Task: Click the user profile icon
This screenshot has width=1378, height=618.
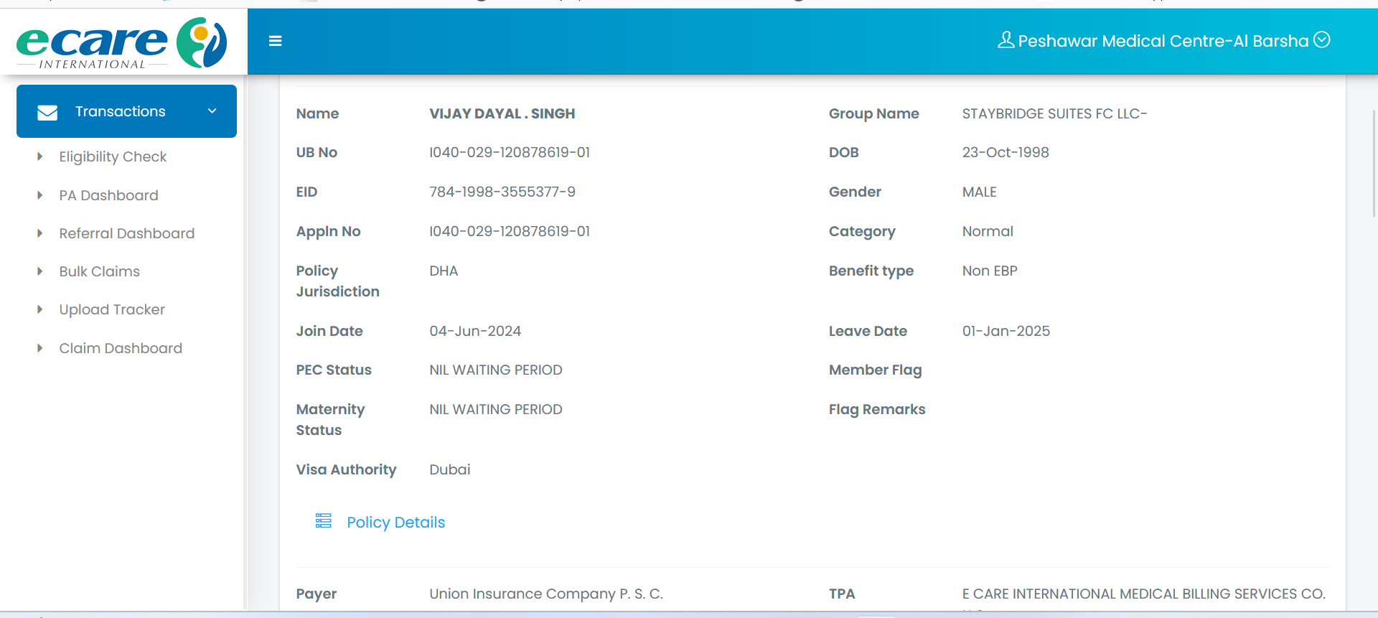Action: click(x=1006, y=40)
